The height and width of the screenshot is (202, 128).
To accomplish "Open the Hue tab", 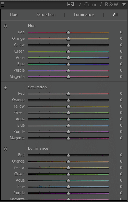I will click(14, 14).
